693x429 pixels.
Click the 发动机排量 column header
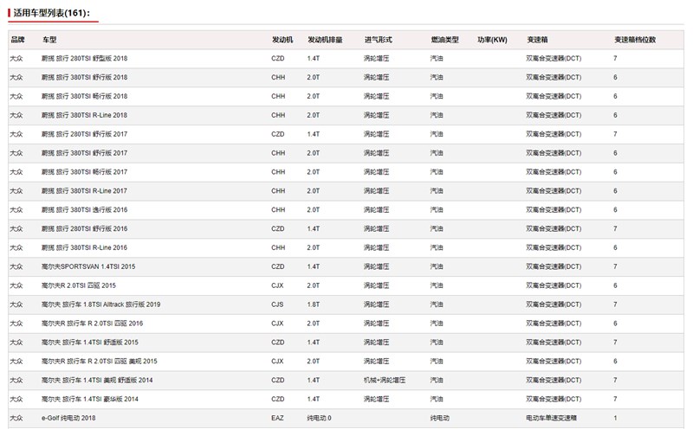click(326, 40)
